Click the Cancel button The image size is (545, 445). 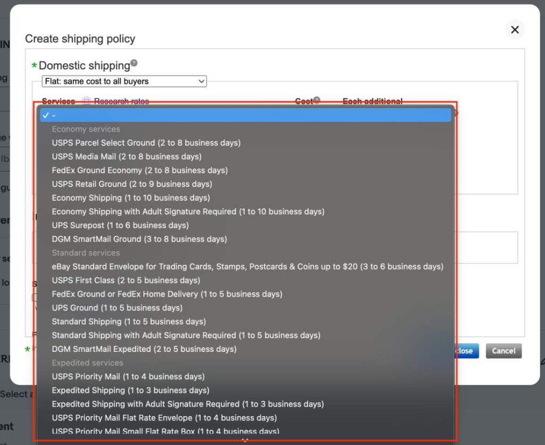(x=503, y=351)
